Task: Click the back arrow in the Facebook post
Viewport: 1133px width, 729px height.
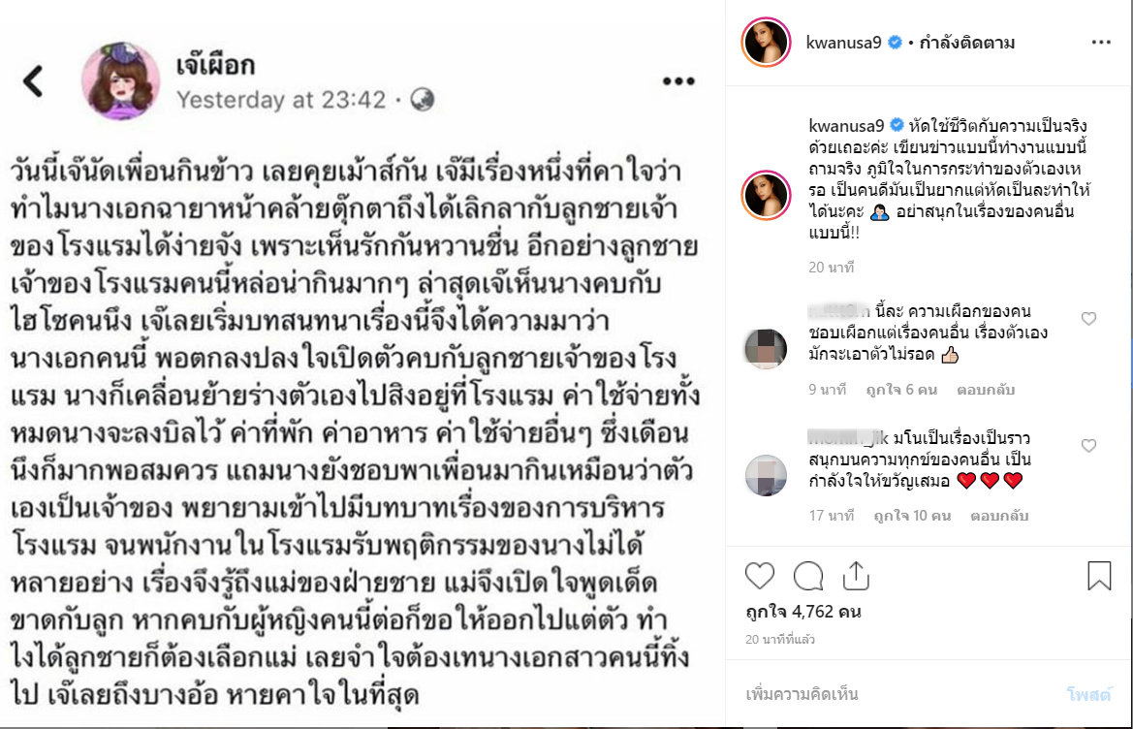Action: [x=33, y=80]
